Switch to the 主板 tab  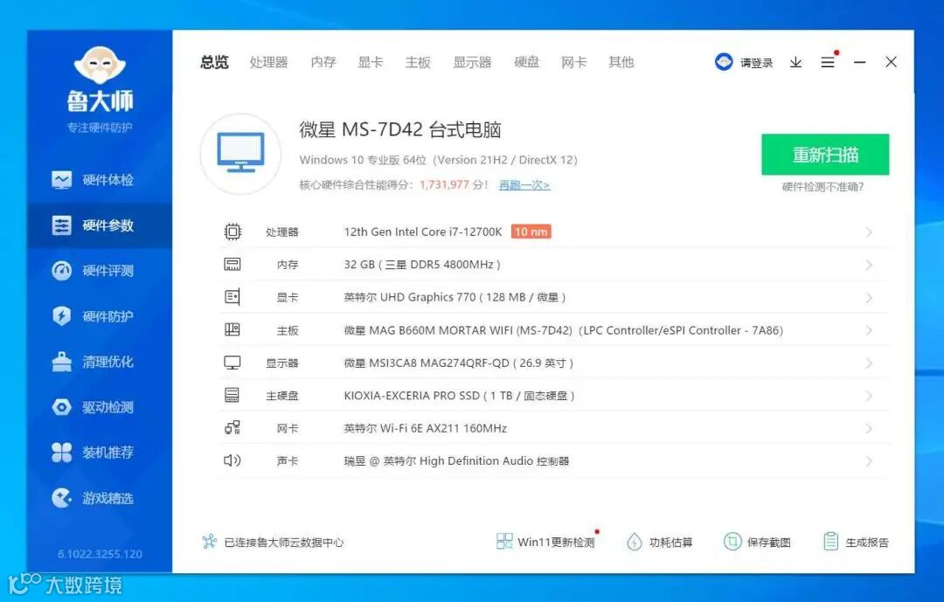pos(418,62)
